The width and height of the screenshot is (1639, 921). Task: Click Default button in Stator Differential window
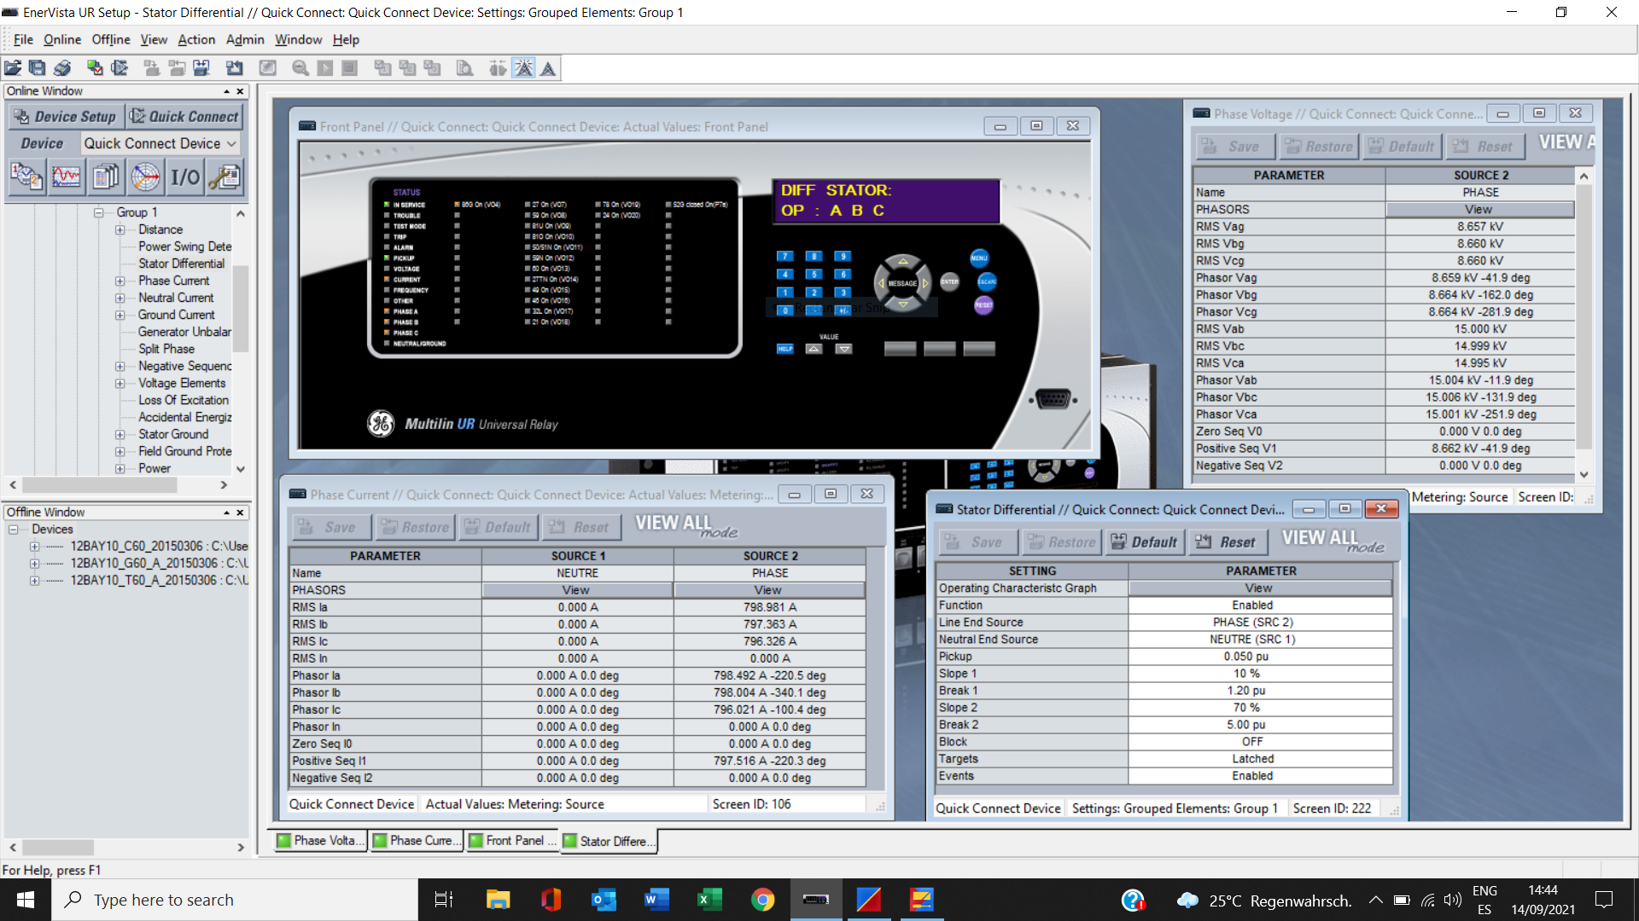click(x=1144, y=542)
